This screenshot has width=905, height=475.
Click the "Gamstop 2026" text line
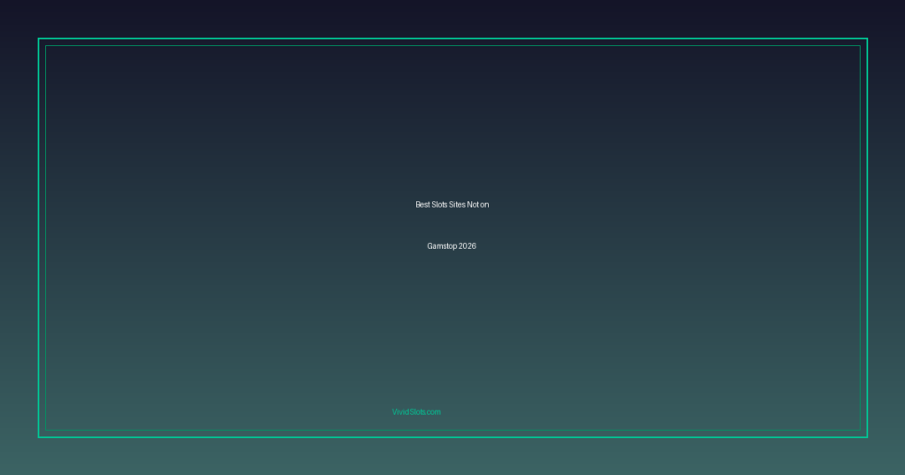(x=452, y=246)
